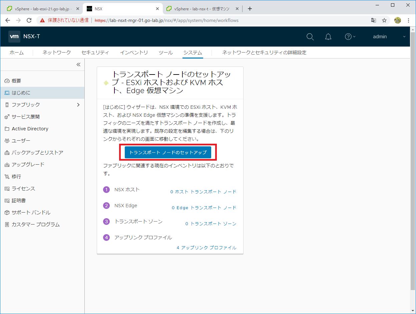
Task: Open ネットワークとセキュリティの詳細設定 tab
Action: 264,53
